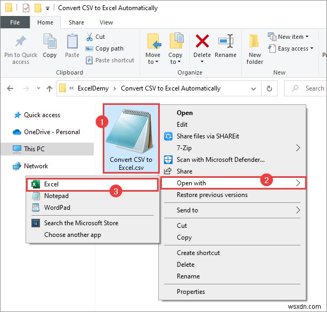Expand the Send to submenu arrow
The height and width of the screenshot is (312, 327).
pos(298,210)
